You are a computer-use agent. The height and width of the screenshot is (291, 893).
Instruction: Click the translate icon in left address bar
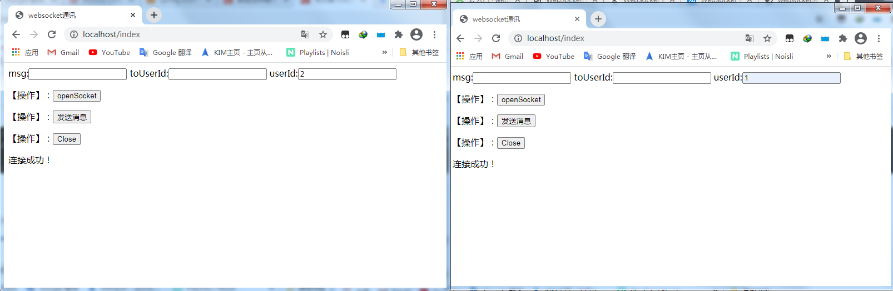[305, 34]
